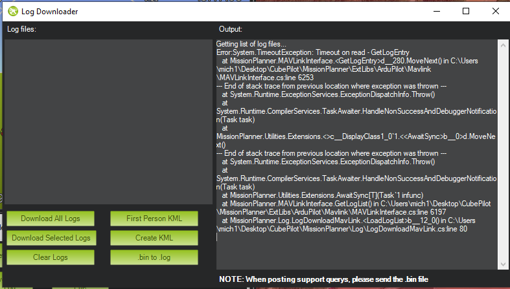Open First Person KML
Image resolution: width=510 pixels, height=289 pixels.
coord(154,219)
